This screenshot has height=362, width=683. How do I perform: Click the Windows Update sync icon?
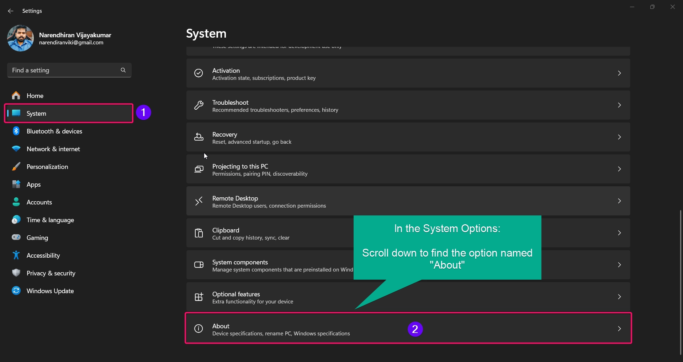(16, 291)
